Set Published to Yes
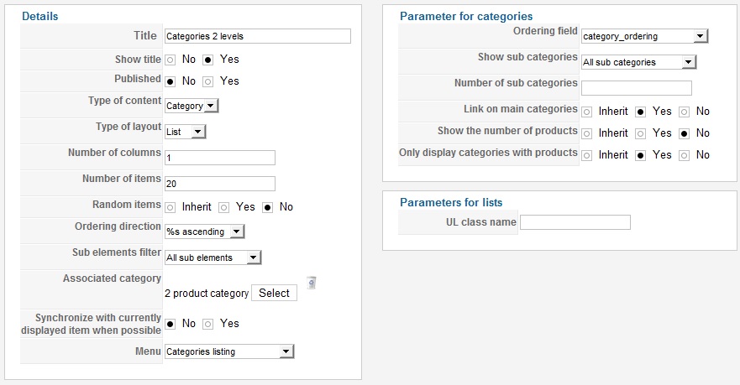 pyautogui.click(x=208, y=81)
